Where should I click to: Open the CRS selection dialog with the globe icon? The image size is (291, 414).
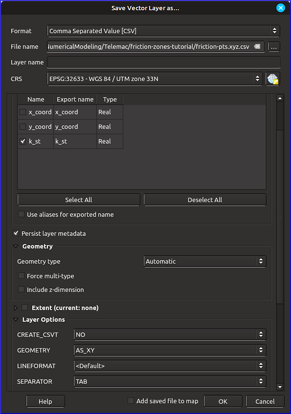click(x=272, y=79)
